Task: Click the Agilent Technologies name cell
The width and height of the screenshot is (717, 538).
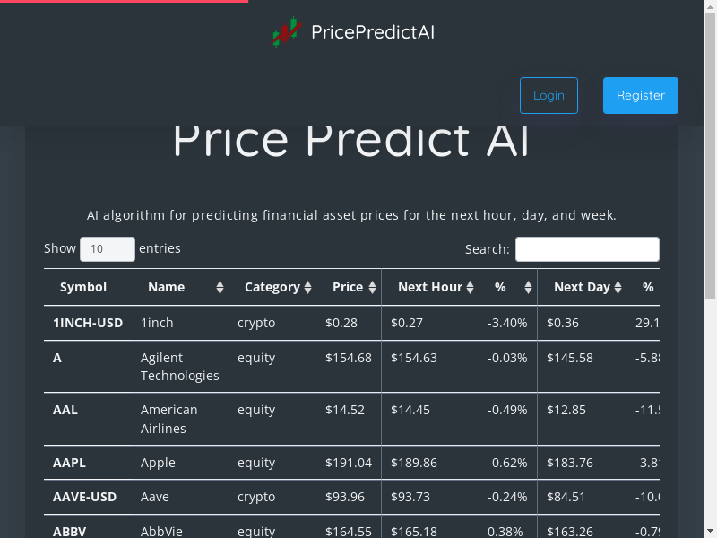Action: point(179,367)
